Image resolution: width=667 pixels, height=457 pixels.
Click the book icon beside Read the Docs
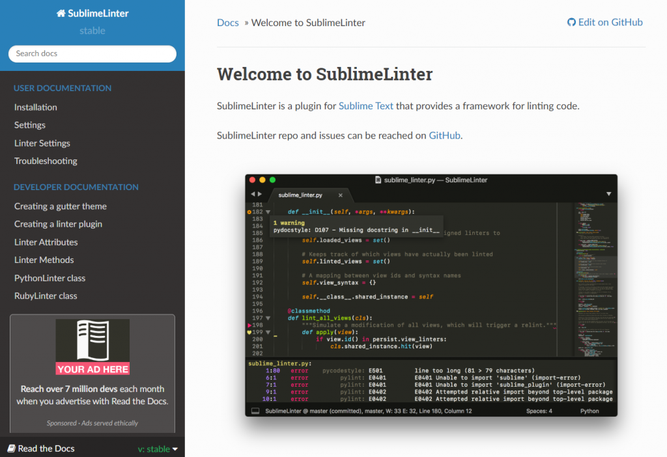click(x=12, y=449)
